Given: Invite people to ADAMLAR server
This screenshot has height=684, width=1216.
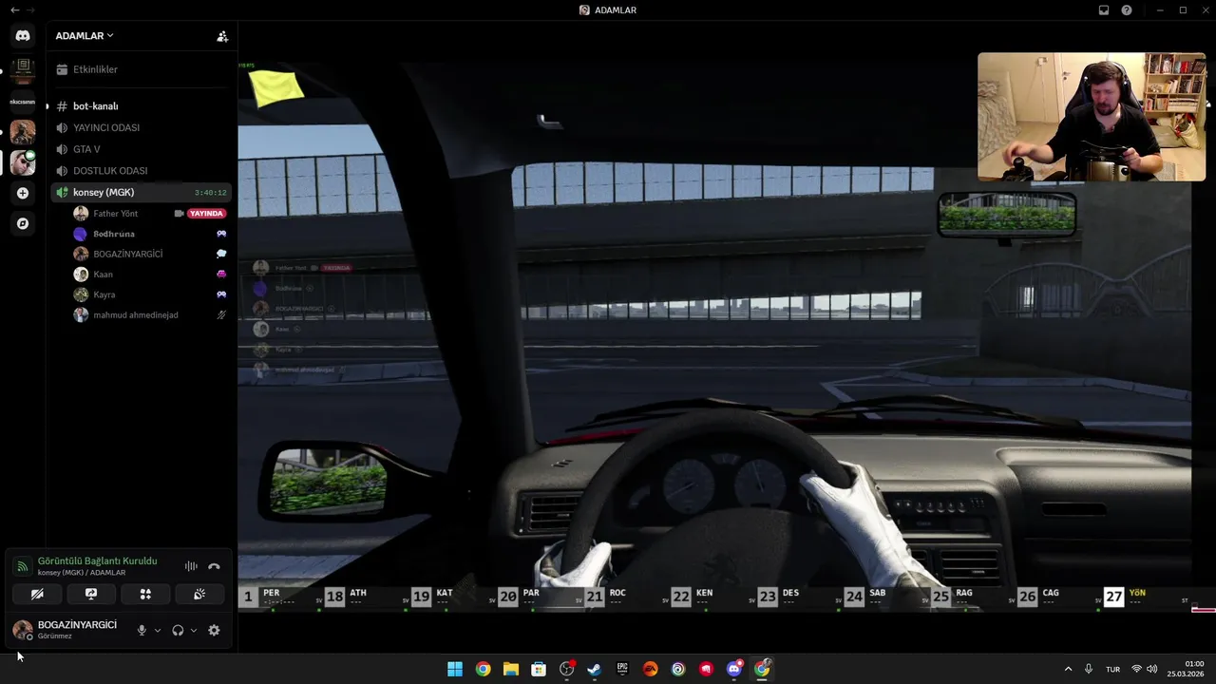Looking at the screenshot, I should point(222,36).
